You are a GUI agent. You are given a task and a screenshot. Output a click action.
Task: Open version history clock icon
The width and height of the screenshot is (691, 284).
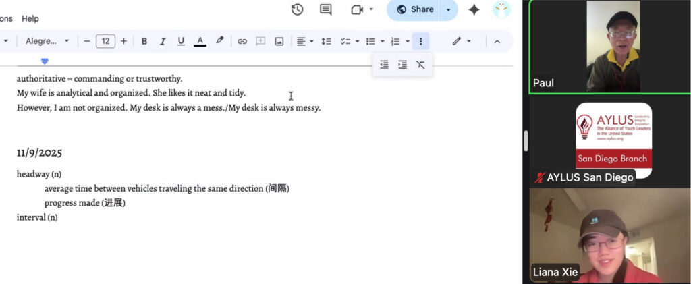pos(297,9)
